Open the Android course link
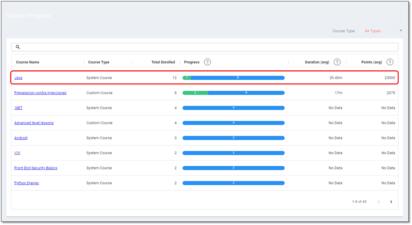This screenshot has height=225, width=412. 21,138
